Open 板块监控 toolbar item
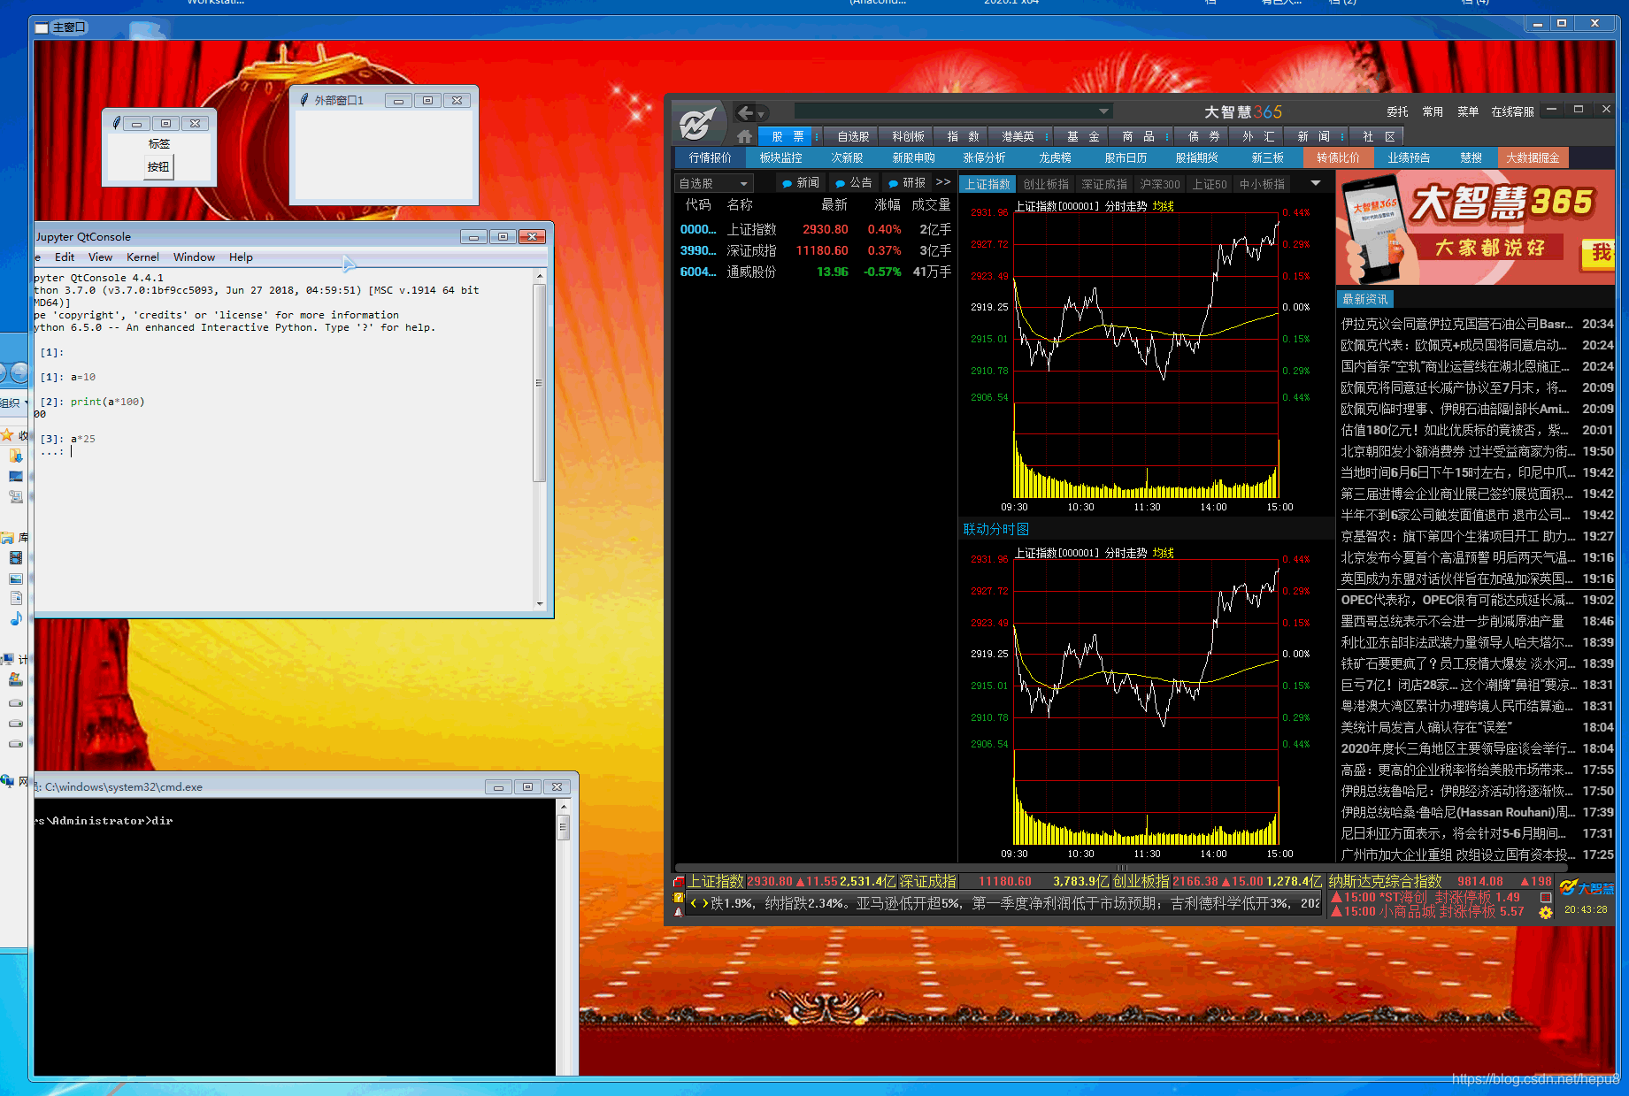The height and width of the screenshot is (1096, 1629). coord(780,157)
